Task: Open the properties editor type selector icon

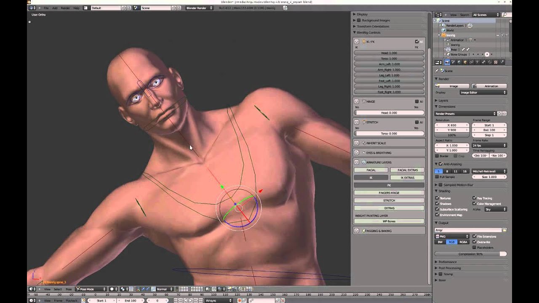Action: point(438,62)
